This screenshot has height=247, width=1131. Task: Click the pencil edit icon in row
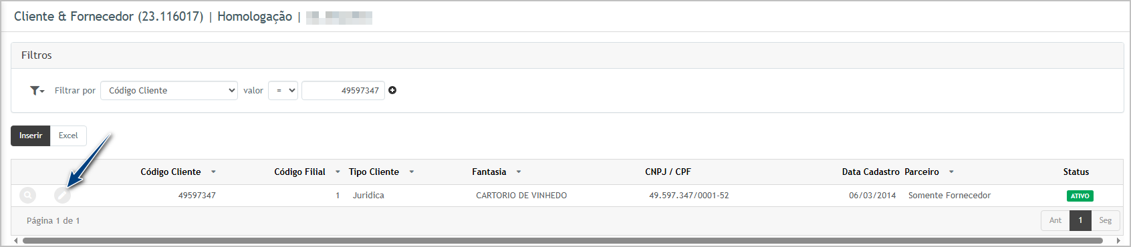tap(62, 196)
